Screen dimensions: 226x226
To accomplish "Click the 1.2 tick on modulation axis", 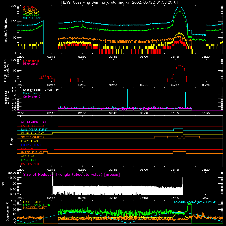I will pos(14,88).
